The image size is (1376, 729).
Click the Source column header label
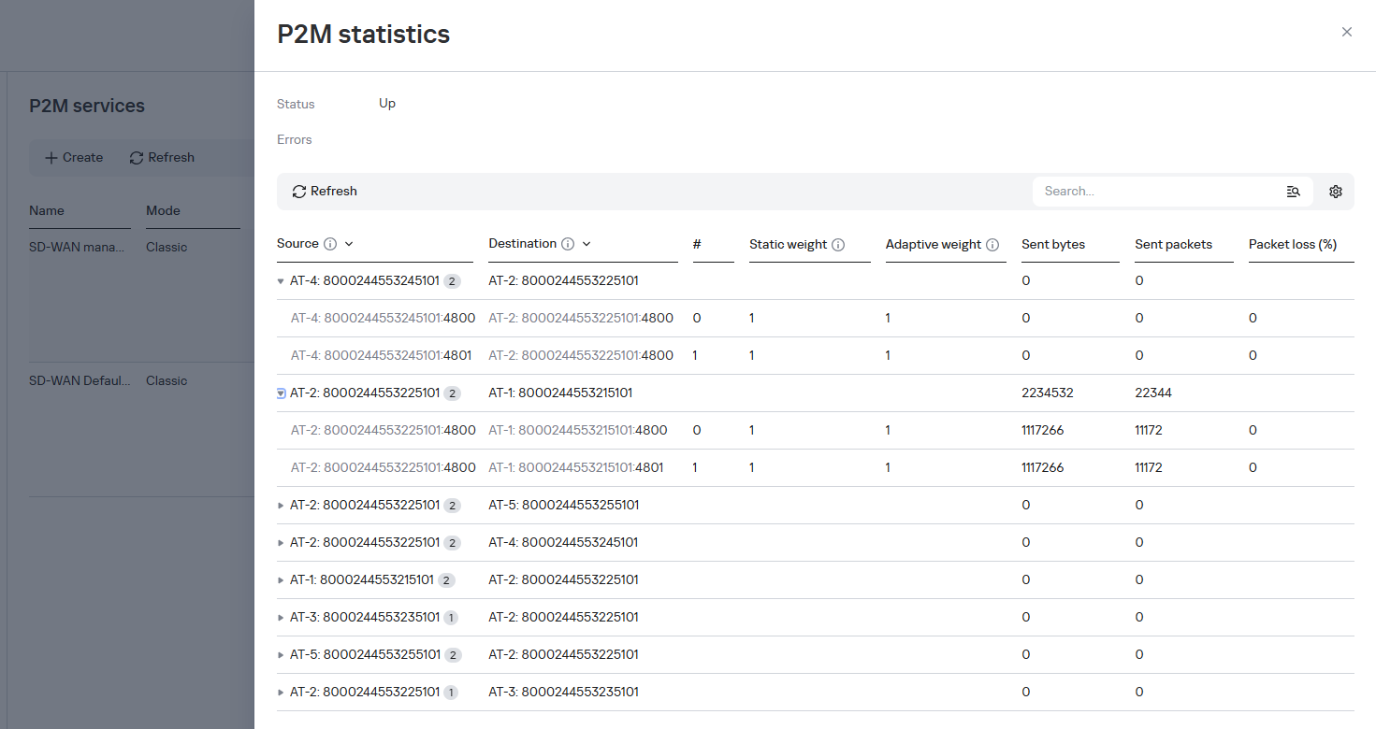[x=297, y=244]
